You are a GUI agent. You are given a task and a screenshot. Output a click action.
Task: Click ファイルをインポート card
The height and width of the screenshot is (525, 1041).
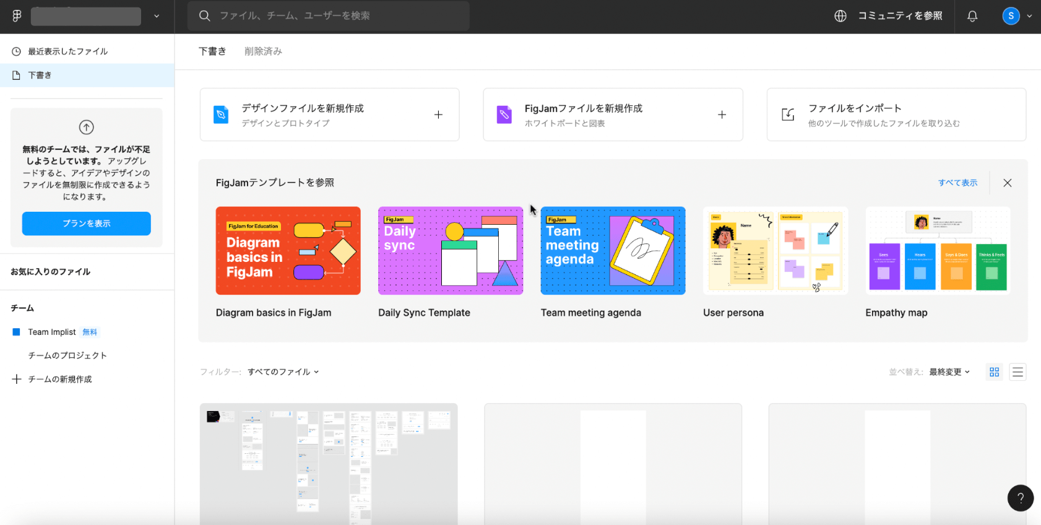click(x=896, y=115)
